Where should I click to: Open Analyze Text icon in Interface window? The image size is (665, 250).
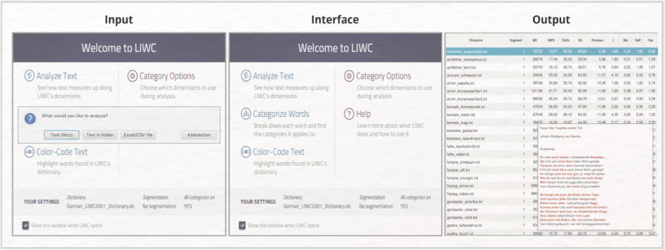point(246,76)
